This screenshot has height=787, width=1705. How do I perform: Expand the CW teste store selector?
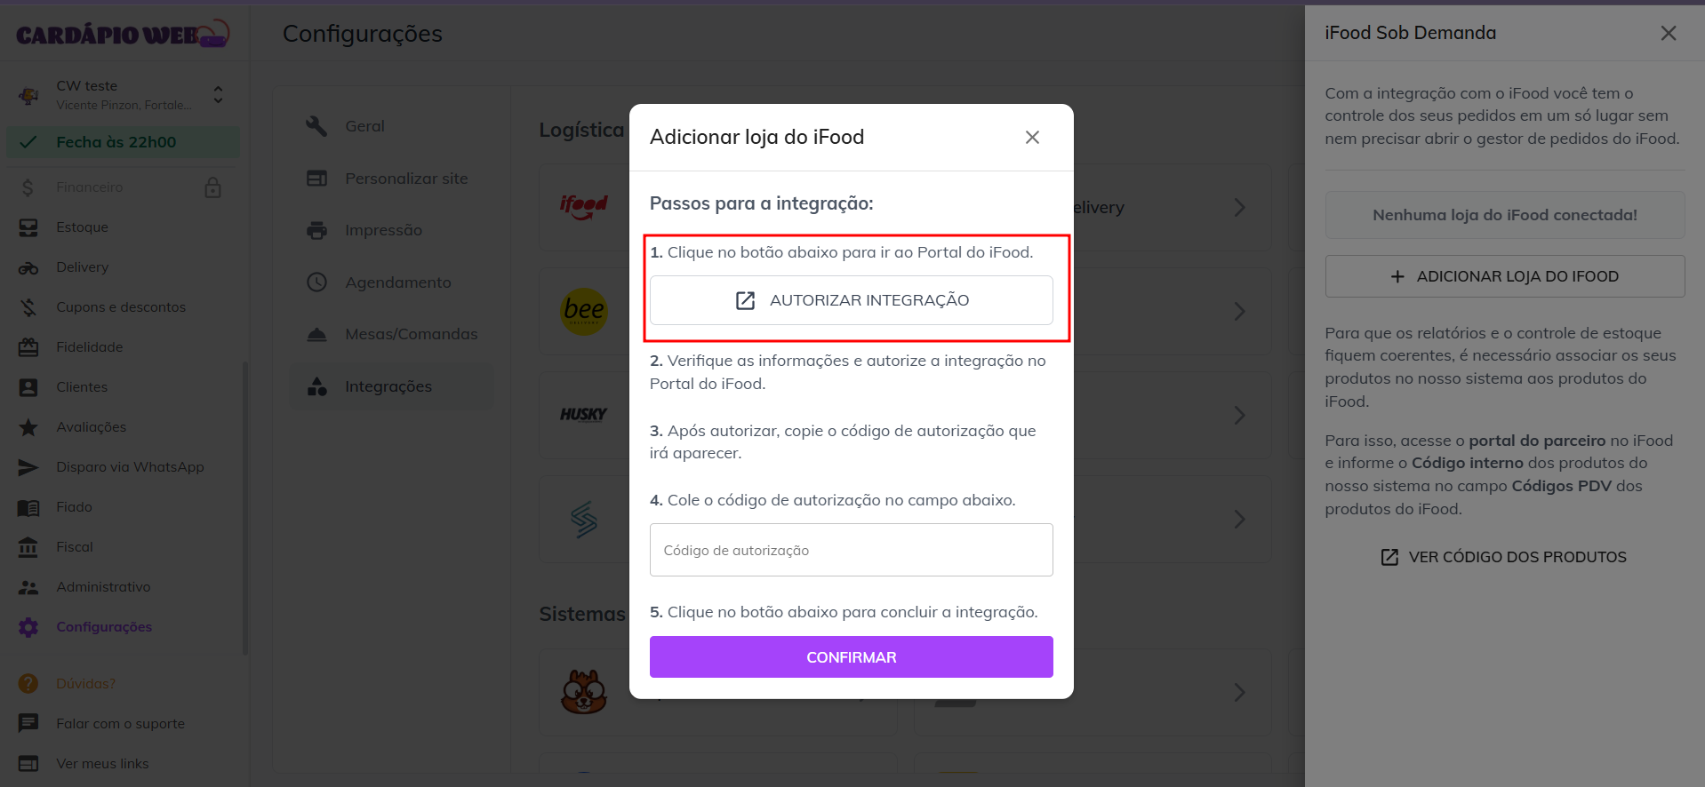pos(218,94)
